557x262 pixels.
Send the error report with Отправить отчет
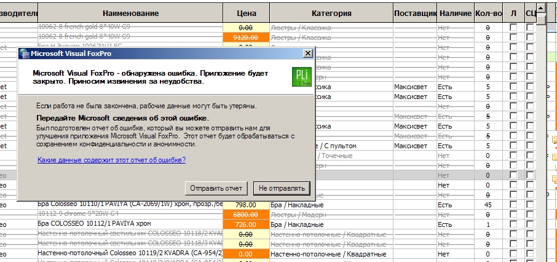[x=216, y=188]
